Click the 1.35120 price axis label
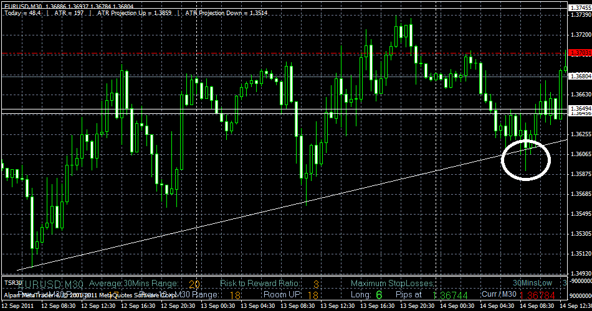This screenshot has height=311, width=592. [x=579, y=254]
